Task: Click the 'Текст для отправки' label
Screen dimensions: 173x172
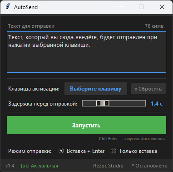Action: (x=31, y=26)
